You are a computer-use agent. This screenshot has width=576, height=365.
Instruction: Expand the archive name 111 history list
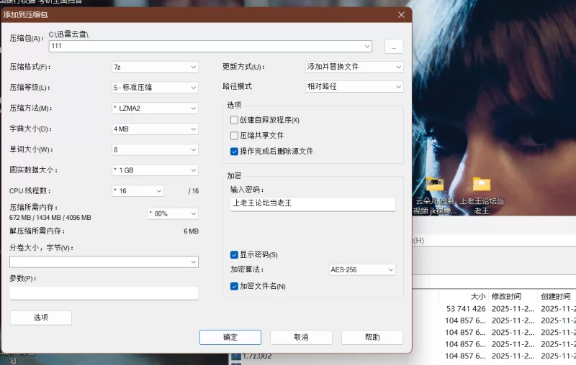point(367,46)
